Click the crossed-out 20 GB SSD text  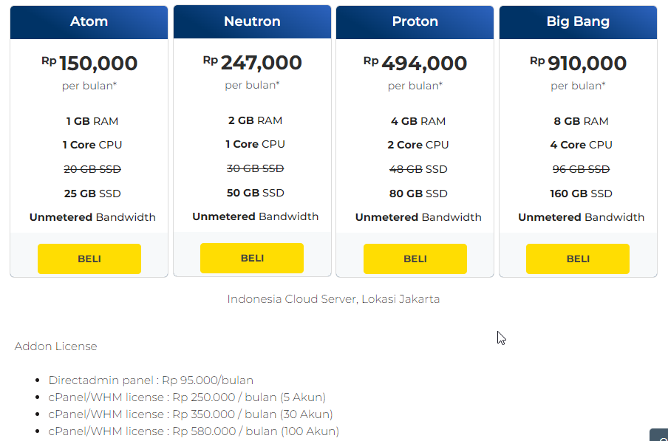92,169
